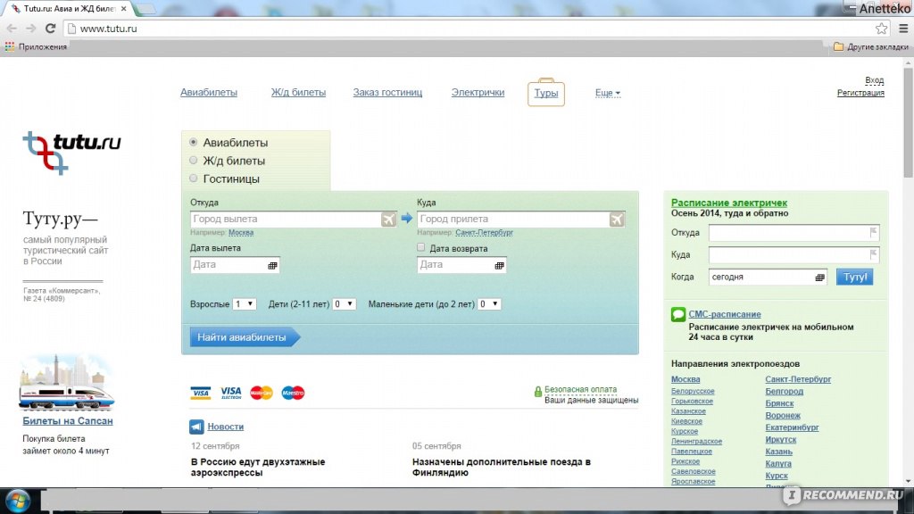Open Безопасная оплата link
The image size is (914, 514).
[x=580, y=389]
